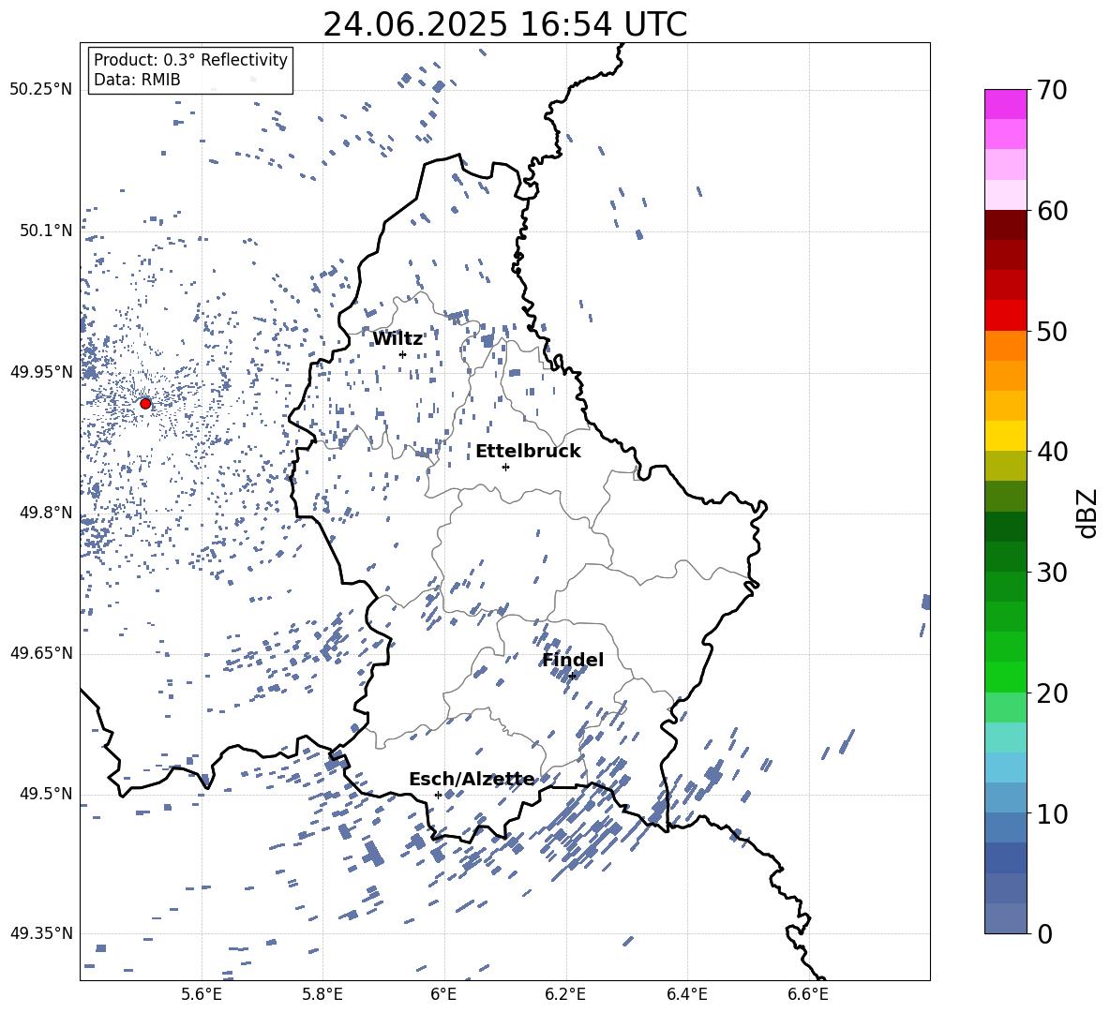Image resolution: width=1110 pixels, height=1013 pixels.
Task: Click the bright red colorbar swatch below 50
Action: point(1006,316)
